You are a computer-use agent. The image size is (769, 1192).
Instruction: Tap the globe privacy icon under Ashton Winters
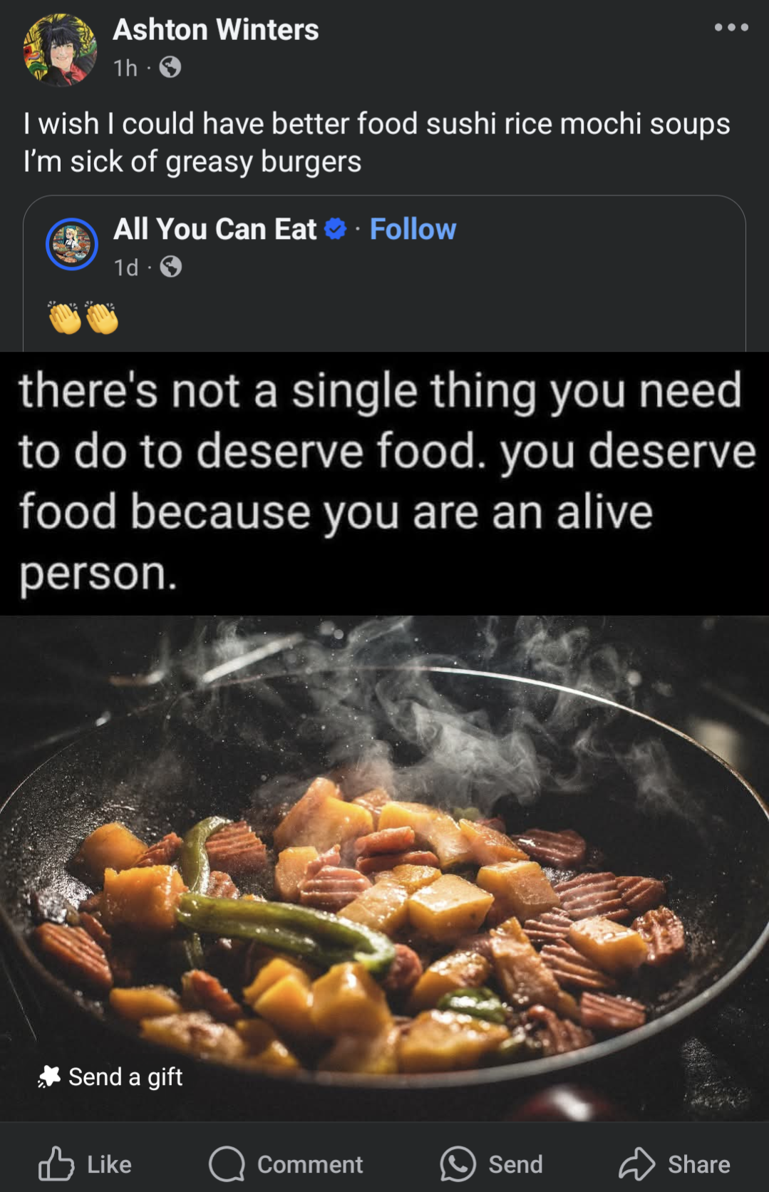point(170,68)
